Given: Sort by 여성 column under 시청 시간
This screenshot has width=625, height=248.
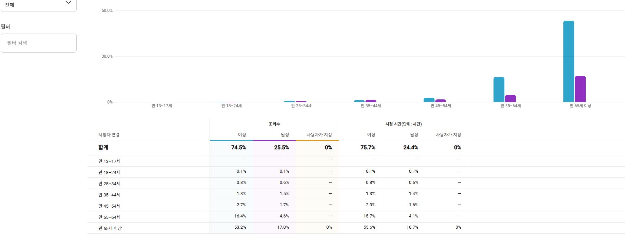Looking at the screenshot, I should [x=371, y=135].
